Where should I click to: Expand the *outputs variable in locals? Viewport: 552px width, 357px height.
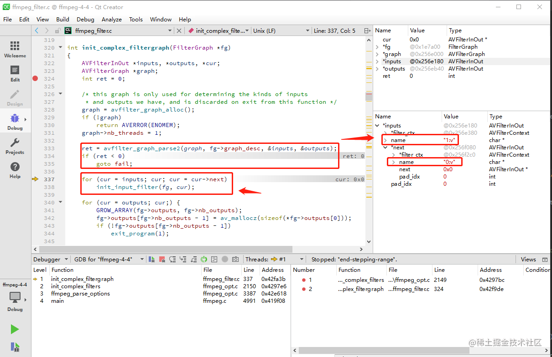click(x=377, y=69)
